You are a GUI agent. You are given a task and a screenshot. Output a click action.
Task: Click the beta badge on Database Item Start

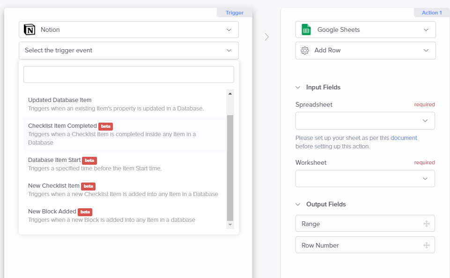coord(89,161)
